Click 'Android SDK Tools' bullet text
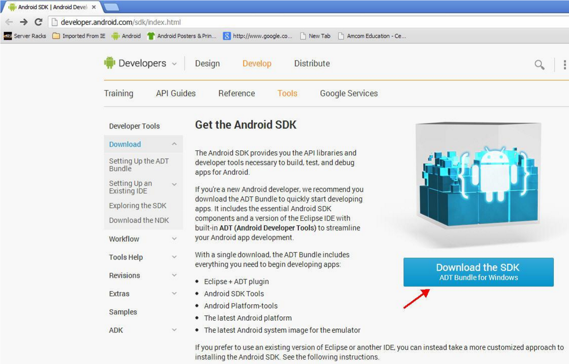Image resolution: width=569 pixels, height=364 pixels. tap(234, 294)
